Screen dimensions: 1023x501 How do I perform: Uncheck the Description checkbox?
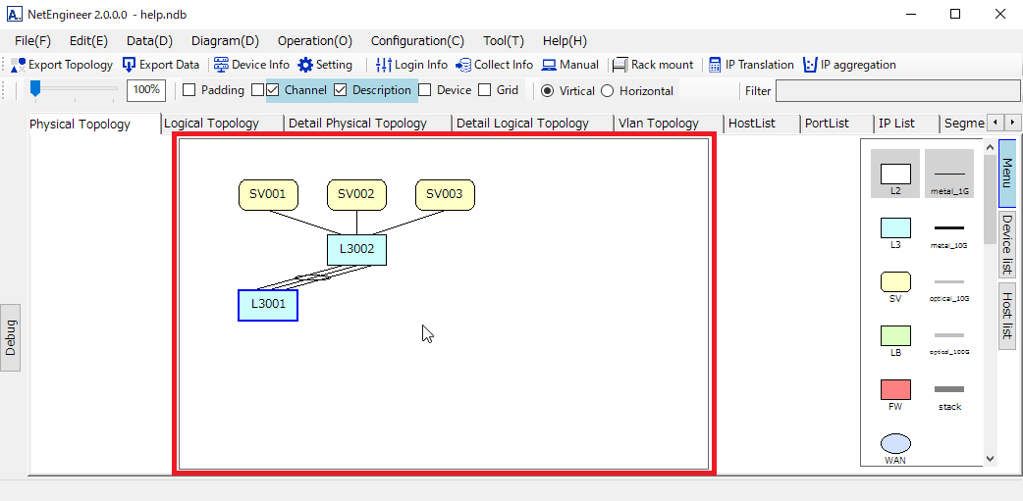pos(341,90)
